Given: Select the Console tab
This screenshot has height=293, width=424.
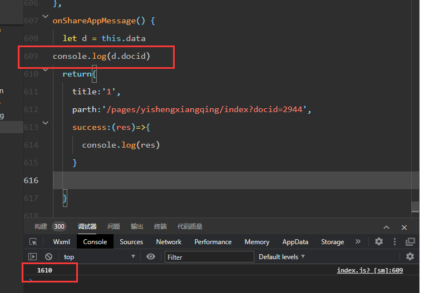Looking at the screenshot, I should click(95, 242).
